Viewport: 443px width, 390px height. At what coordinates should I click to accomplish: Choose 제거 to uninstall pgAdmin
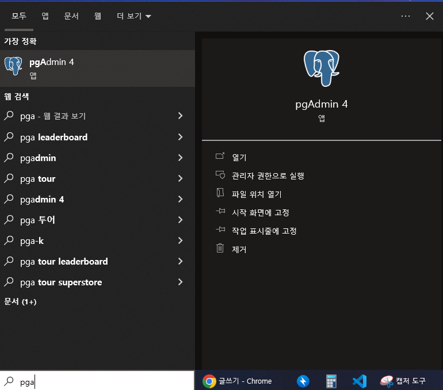239,250
